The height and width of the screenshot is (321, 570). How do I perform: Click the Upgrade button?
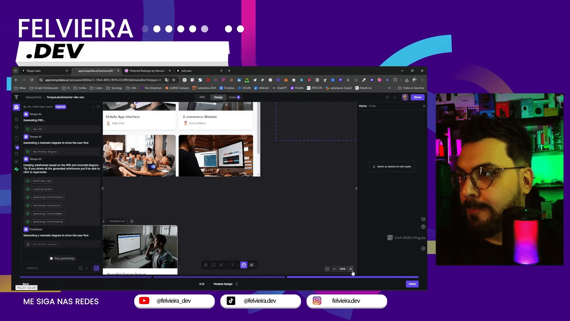click(x=61, y=107)
